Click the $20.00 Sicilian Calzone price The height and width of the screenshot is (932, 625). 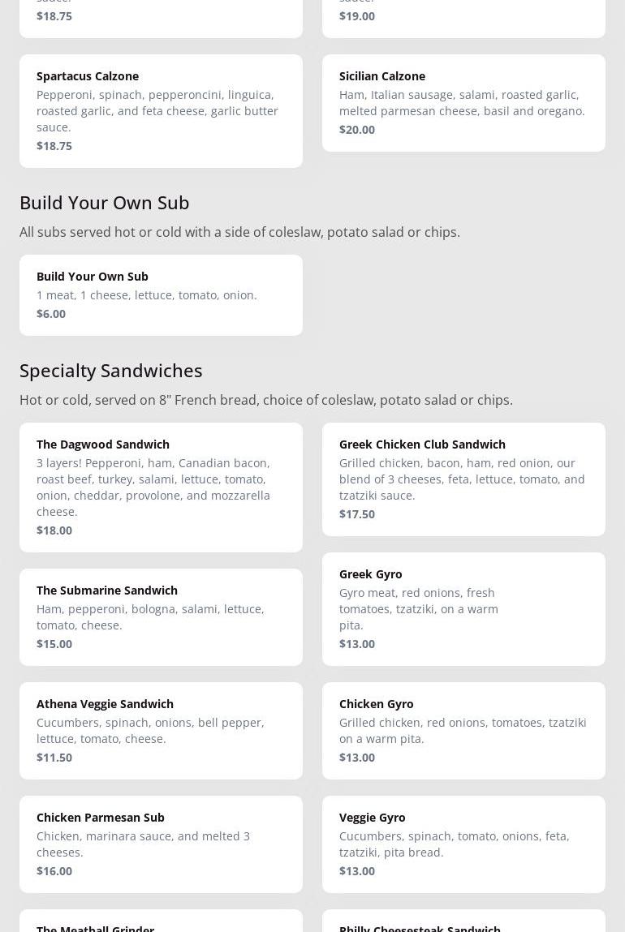pos(357,129)
